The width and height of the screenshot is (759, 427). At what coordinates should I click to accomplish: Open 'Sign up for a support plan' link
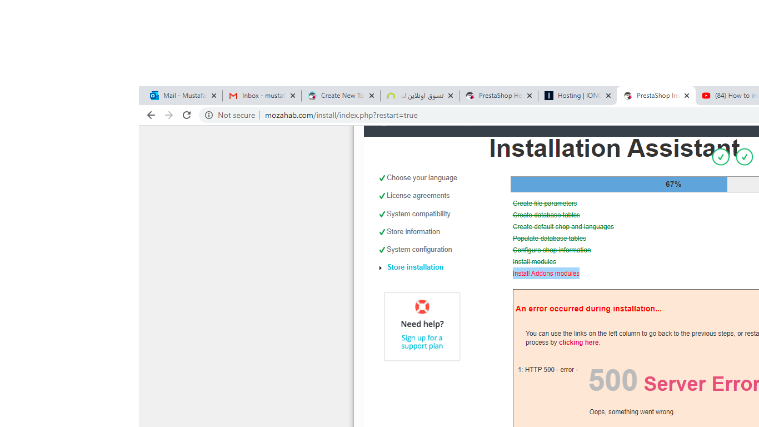[422, 342]
